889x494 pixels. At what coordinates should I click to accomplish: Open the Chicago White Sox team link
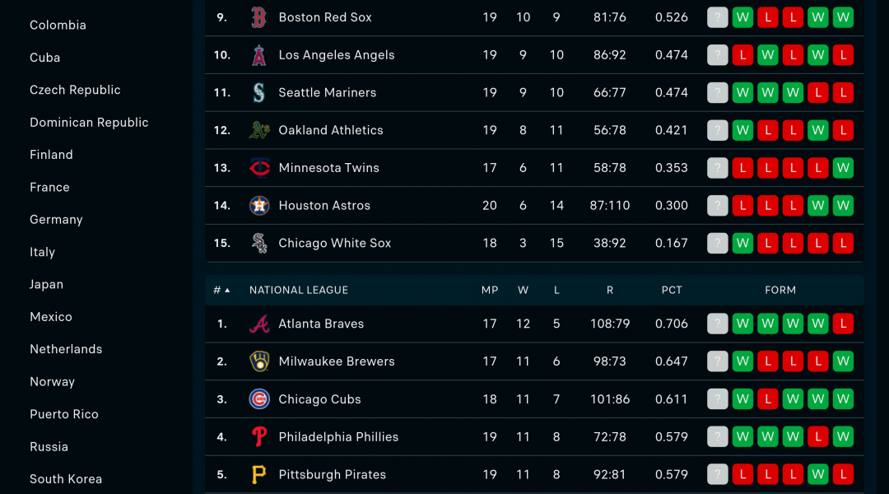334,244
